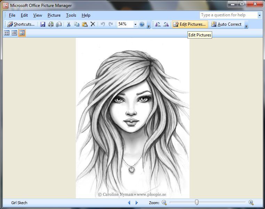Click the girl sketch picture
Viewport: 265px width, 209px height.
132,118
